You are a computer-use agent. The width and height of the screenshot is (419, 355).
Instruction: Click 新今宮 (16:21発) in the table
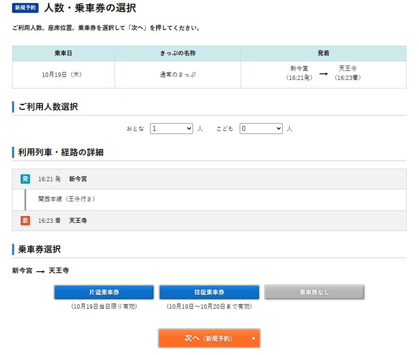click(x=299, y=73)
